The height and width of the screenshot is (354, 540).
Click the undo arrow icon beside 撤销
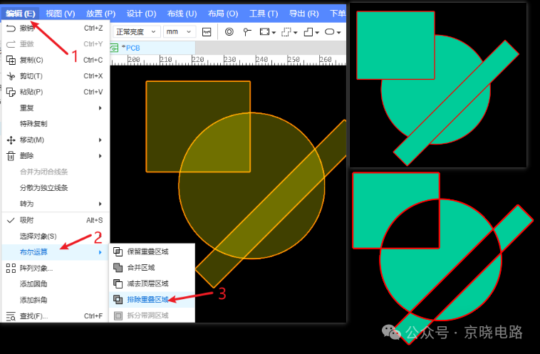pyautogui.click(x=11, y=28)
